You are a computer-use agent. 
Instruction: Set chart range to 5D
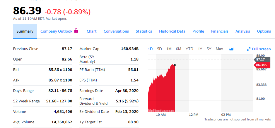click(160, 49)
